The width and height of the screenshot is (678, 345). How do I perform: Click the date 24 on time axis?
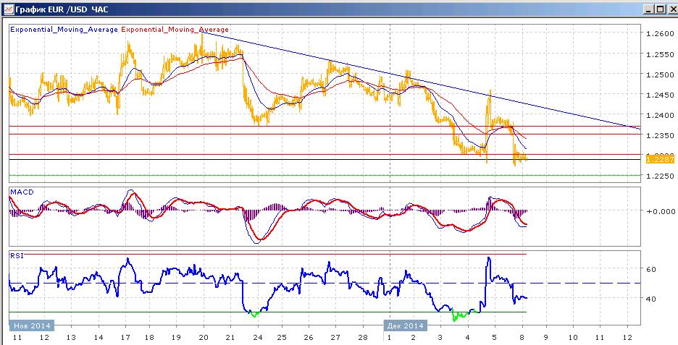coord(257,337)
